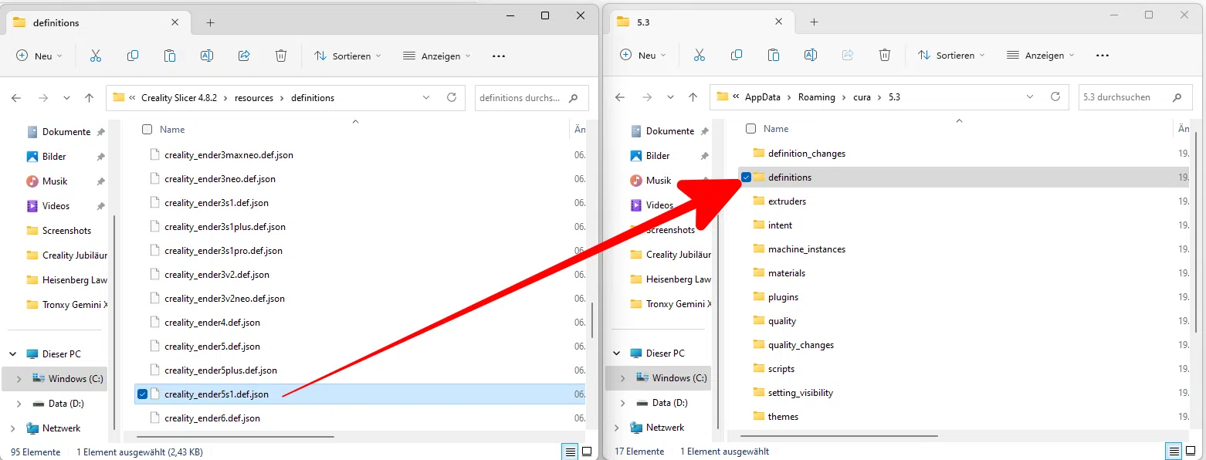Click AppData in the breadcrumb path
This screenshot has width=1206, height=460.
point(763,97)
